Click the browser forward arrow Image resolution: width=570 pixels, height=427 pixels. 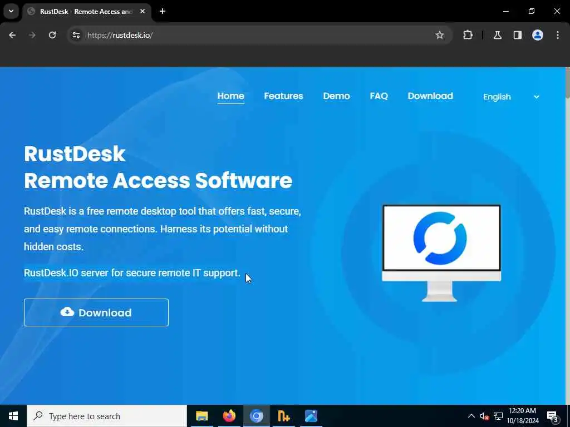tap(32, 35)
